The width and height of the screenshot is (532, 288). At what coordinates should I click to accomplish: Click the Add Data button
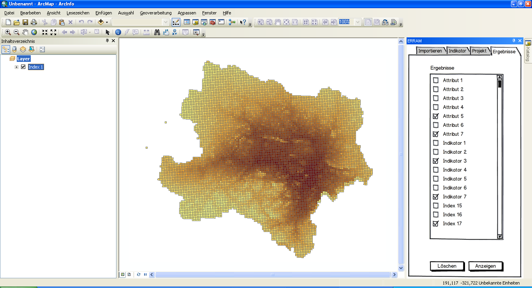tap(101, 22)
